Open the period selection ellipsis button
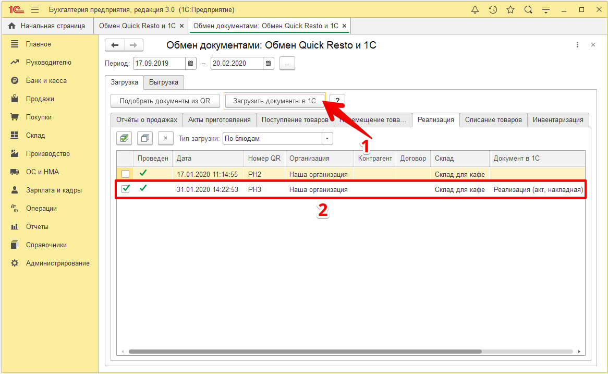Viewport: 608px width, 374px height. pos(287,63)
